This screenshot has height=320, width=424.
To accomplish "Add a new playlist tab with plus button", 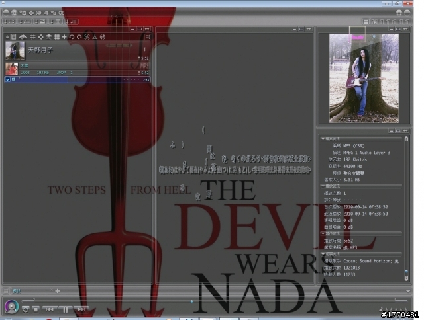I will coord(58,291).
